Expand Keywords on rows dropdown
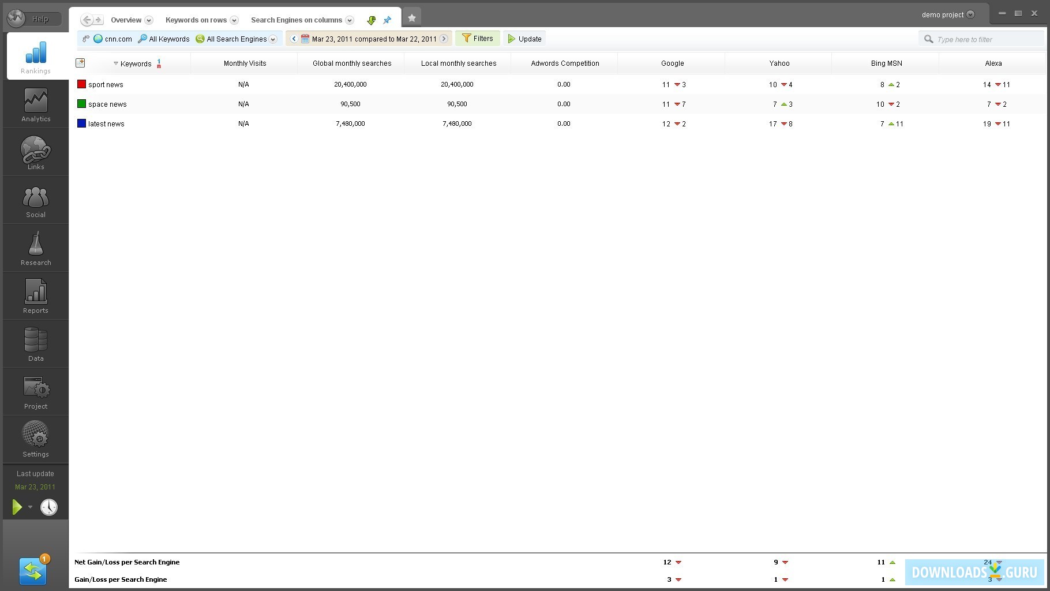The height and width of the screenshot is (591, 1050). click(234, 20)
